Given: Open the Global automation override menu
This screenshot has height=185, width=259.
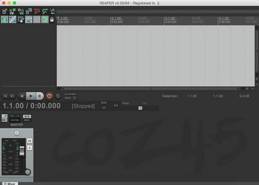Looking at the screenshot, I should click(71, 94).
